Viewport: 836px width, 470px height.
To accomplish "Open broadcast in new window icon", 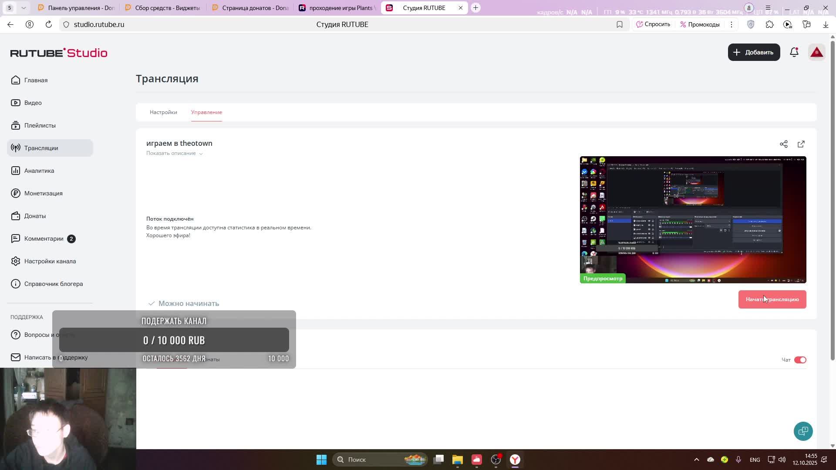I will 801,144.
